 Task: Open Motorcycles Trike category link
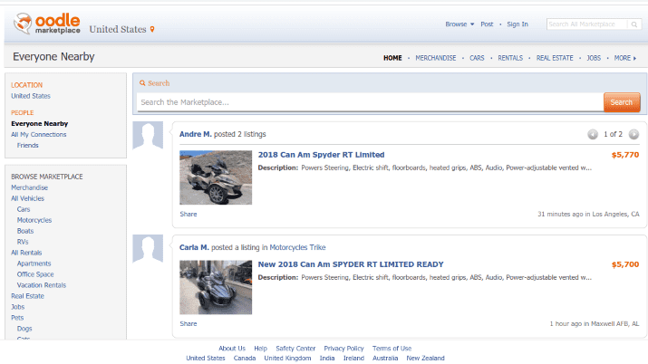297,247
